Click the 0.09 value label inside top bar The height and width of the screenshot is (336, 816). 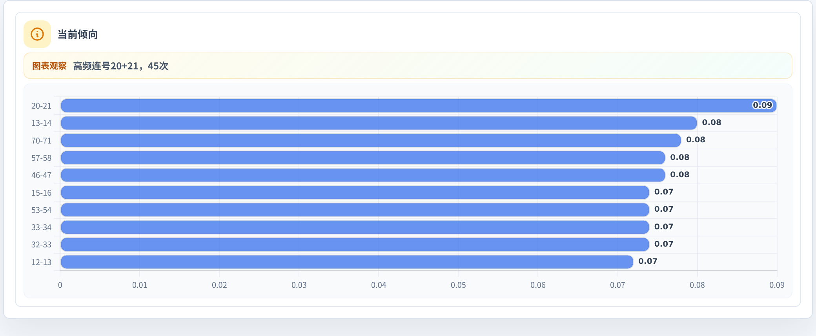point(762,105)
